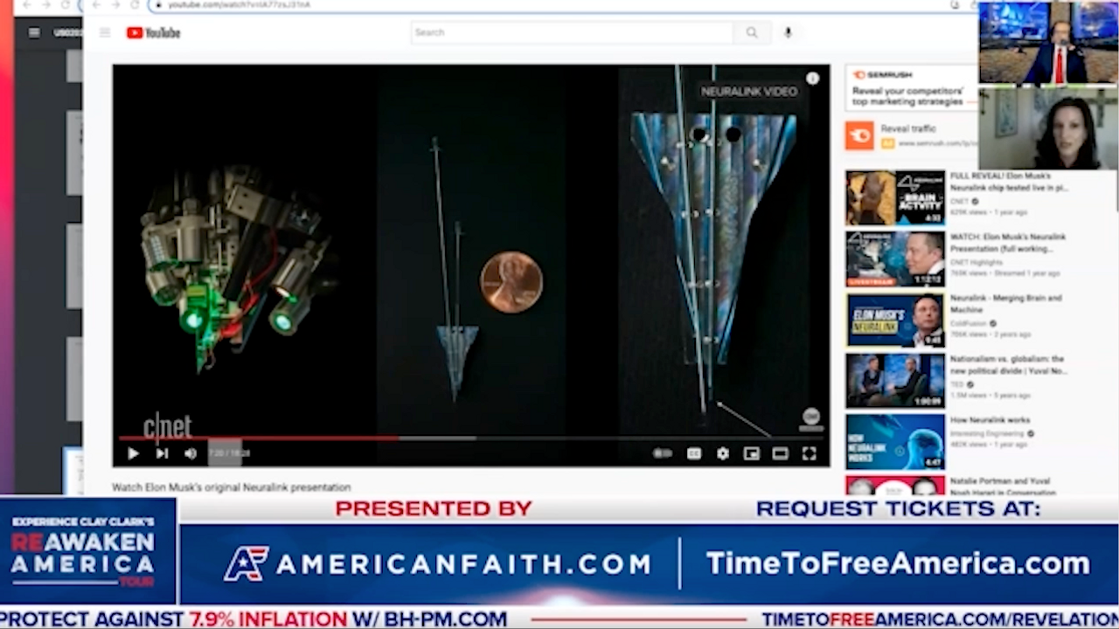Screen dimensions: 1119x629
Task: Click the magnifying glass search button
Action: 752,32
